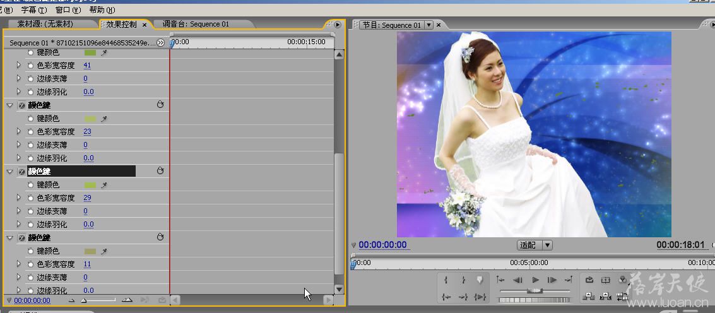Switch to 素材源 tab
Viewport: 715px width, 313px height.
[45, 24]
